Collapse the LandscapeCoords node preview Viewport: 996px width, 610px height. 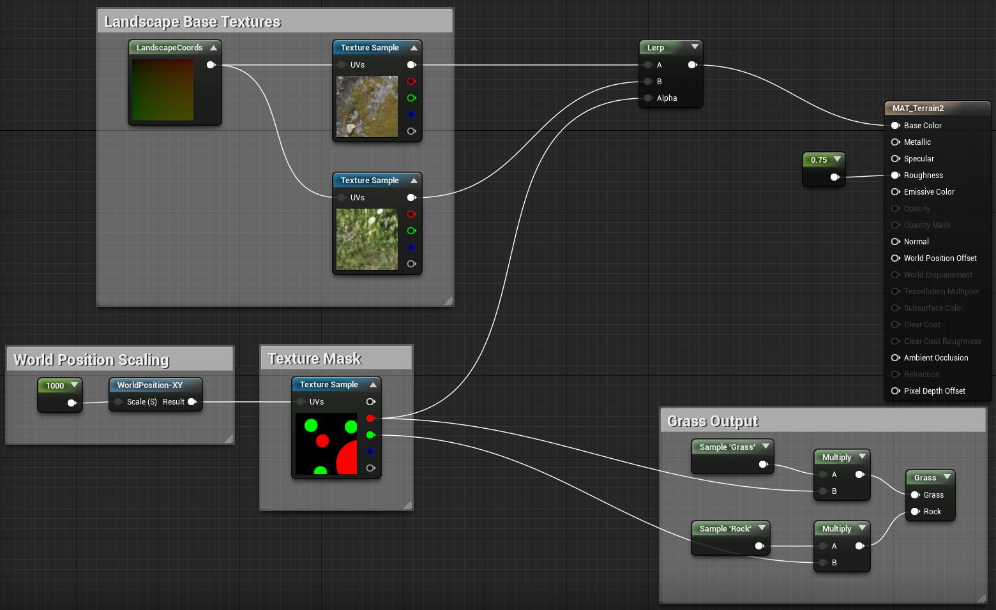(x=213, y=48)
